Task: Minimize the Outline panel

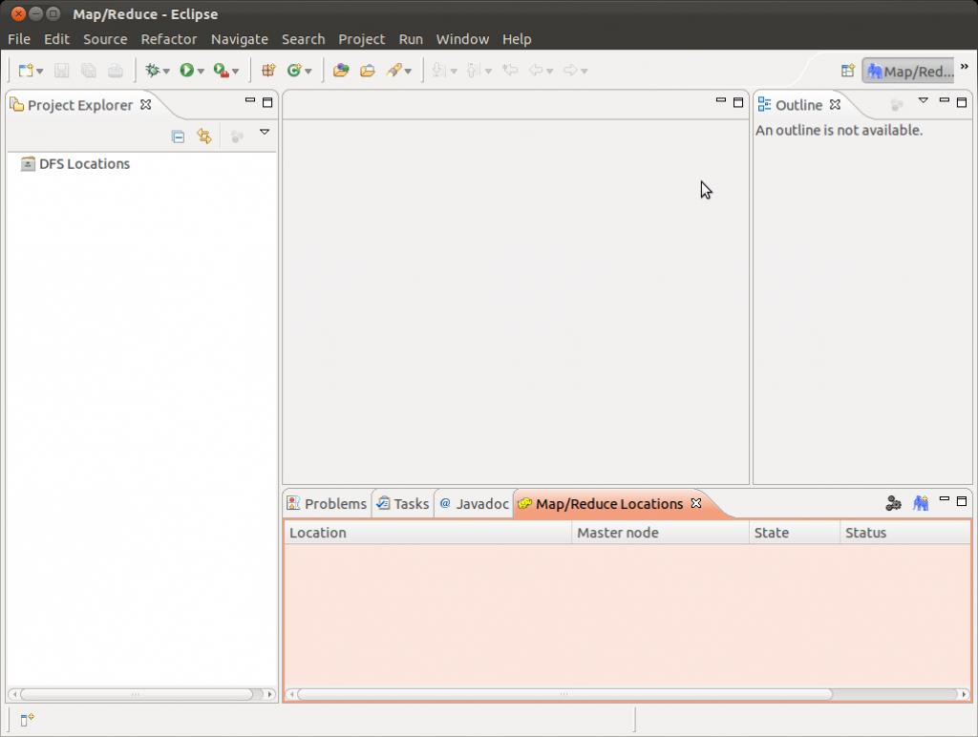Action: (x=945, y=100)
